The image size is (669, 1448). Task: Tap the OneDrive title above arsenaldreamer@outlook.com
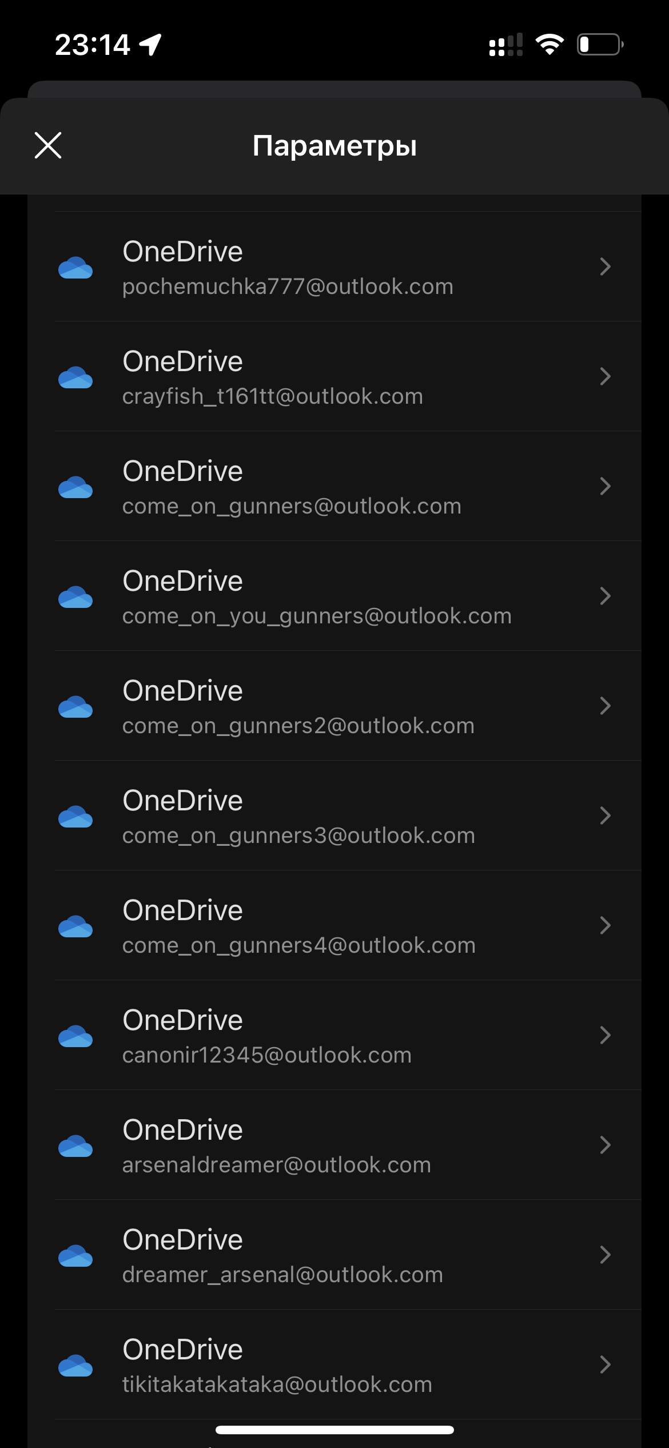pyautogui.click(x=183, y=1130)
